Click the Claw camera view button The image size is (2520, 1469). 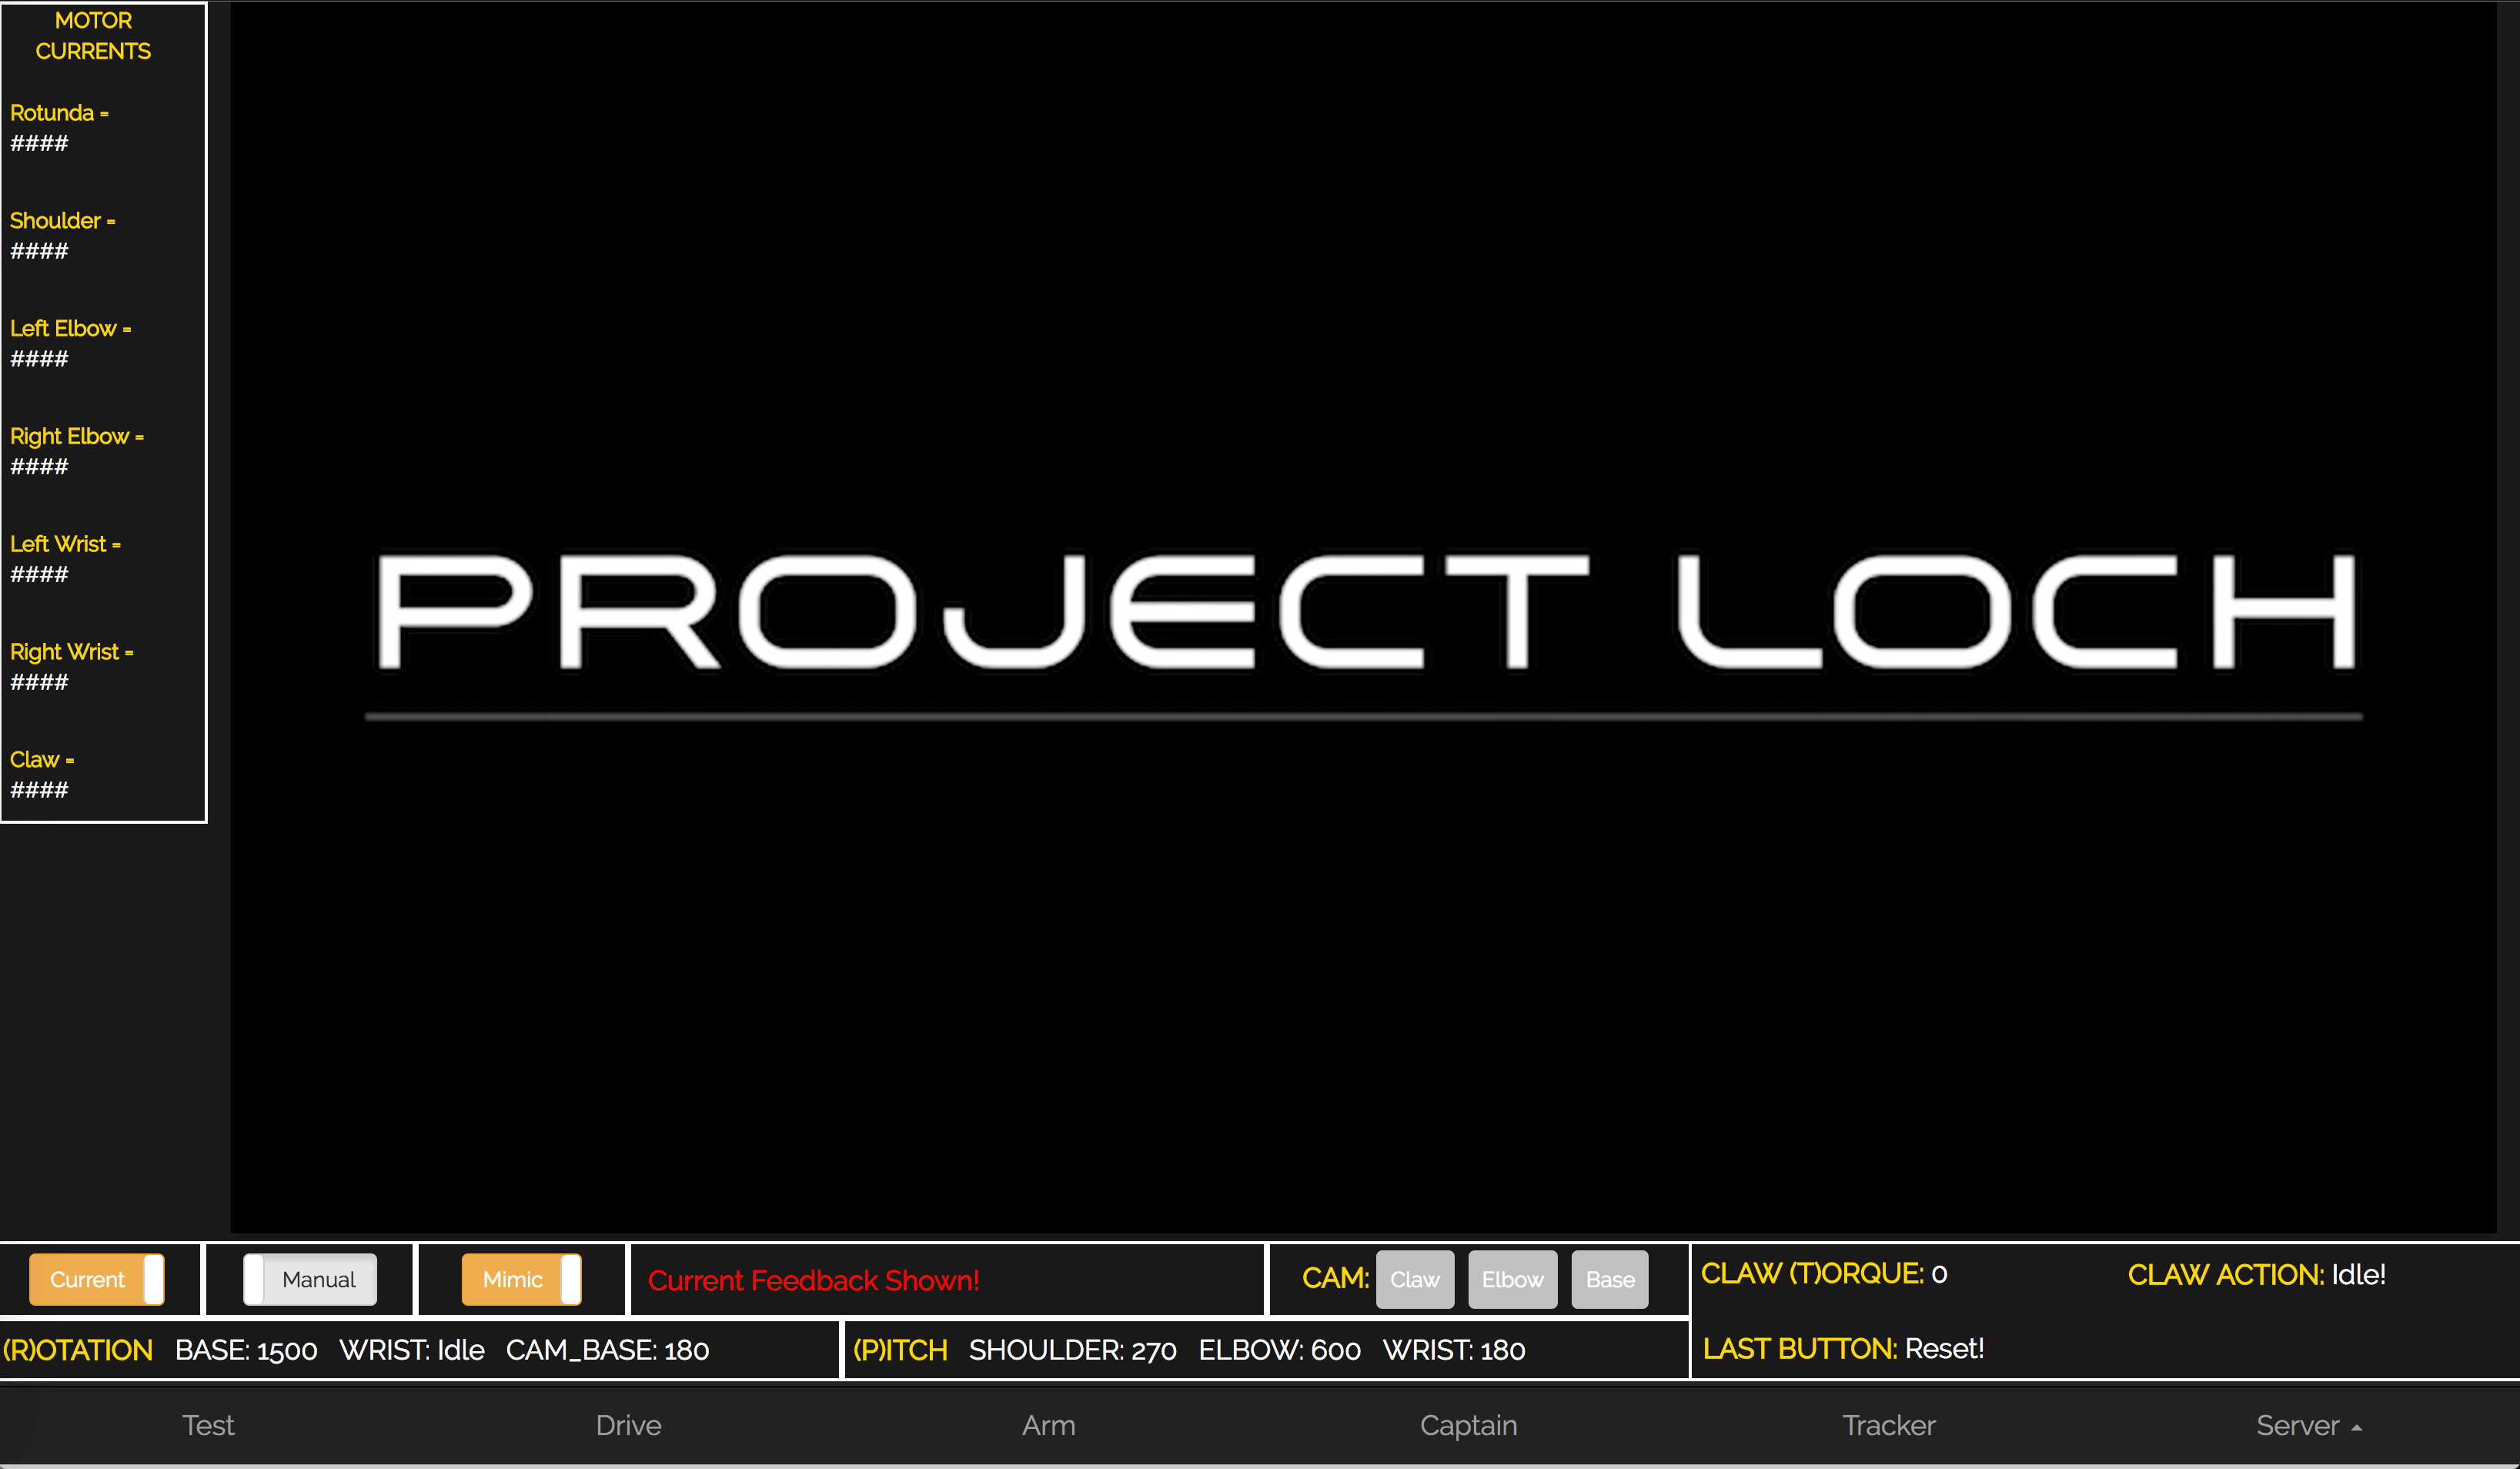1414,1278
